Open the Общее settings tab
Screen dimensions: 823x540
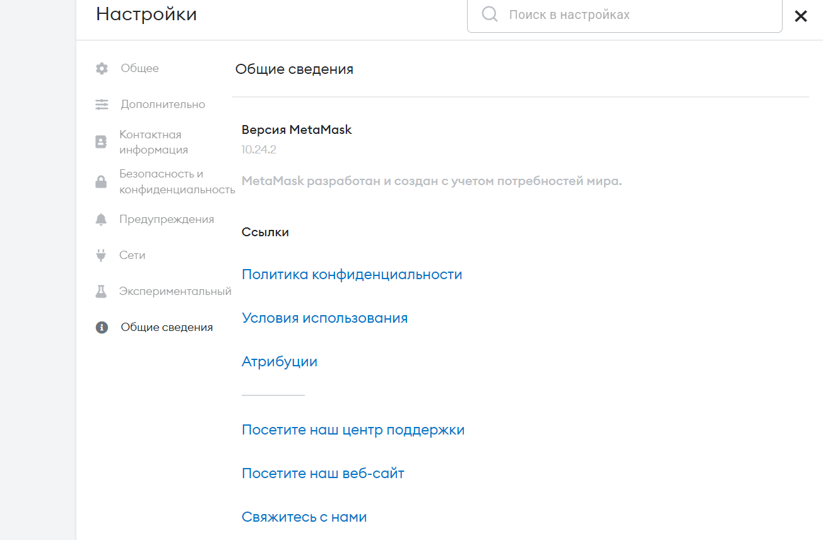(x=139, y=68)
